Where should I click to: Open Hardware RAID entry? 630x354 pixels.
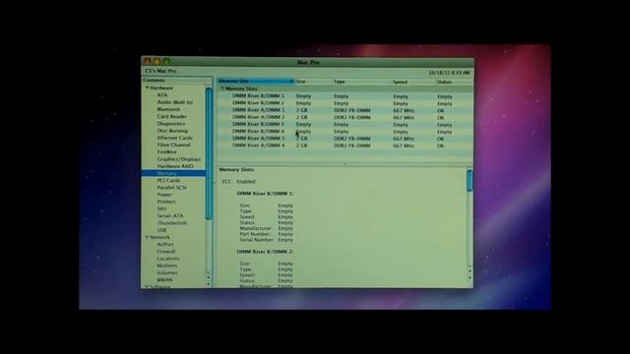point(175,166)
